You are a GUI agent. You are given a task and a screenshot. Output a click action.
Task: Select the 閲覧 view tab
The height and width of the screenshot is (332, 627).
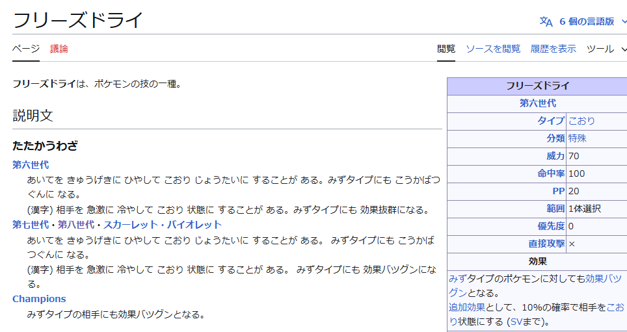click(446, 49)
